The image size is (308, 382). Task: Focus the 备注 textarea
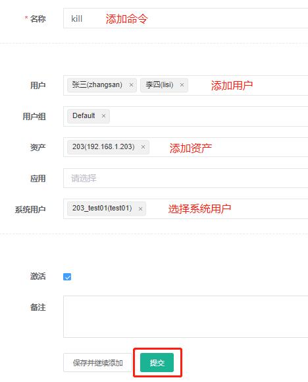pyautogui.click(x=186, y=317)
